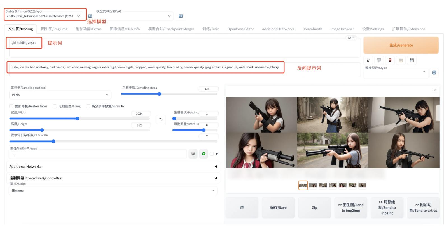Click the Send to img2img button
This screenshot has width=444, height=227.
click(351, 208)
